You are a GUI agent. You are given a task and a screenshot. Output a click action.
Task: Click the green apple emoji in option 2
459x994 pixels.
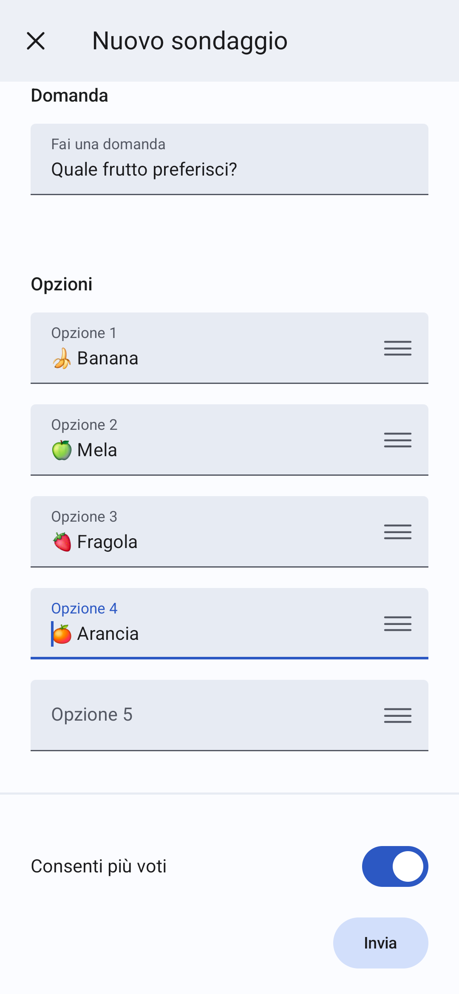pos(62,450)
